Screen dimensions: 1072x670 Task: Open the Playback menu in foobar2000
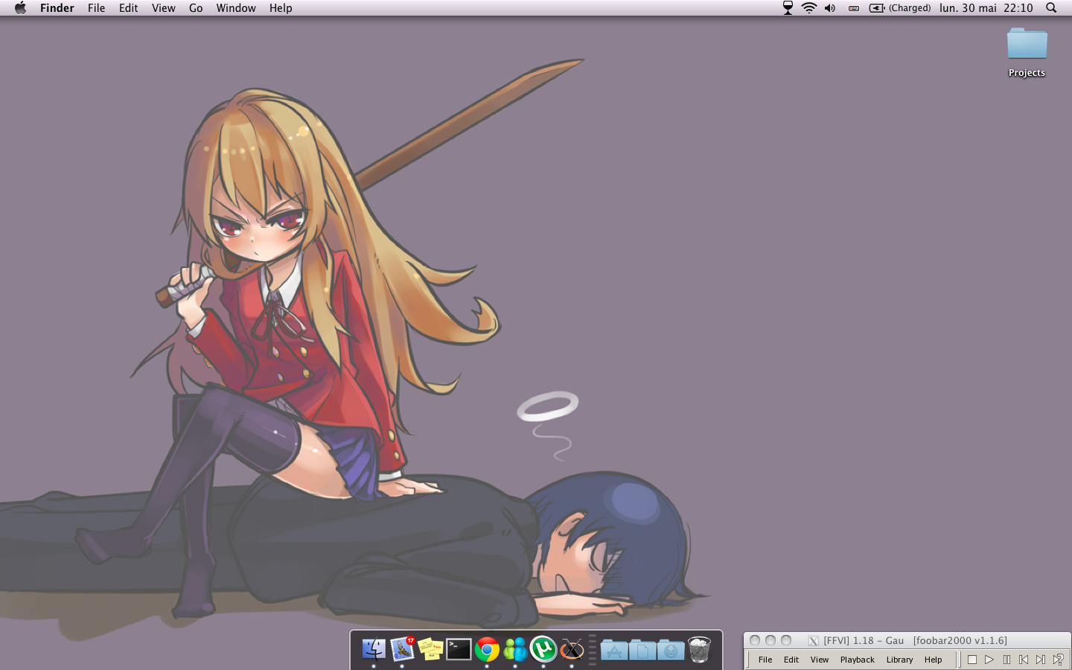click(x=857, y=660)
